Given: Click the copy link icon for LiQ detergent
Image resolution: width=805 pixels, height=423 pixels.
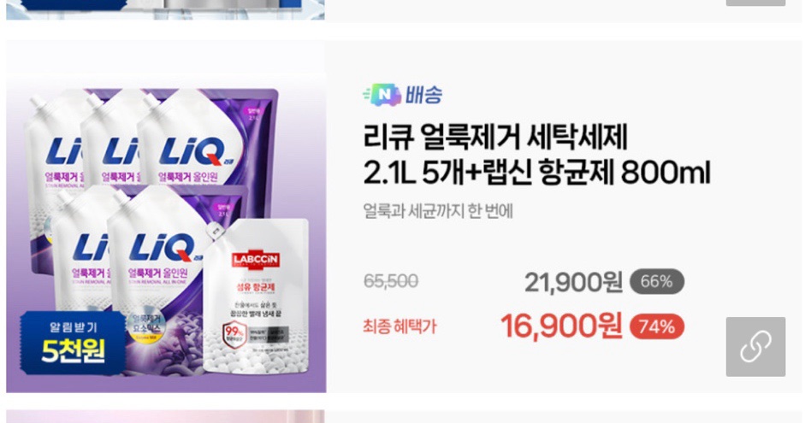Looking at the screenshot, I should tap(755, 347).
